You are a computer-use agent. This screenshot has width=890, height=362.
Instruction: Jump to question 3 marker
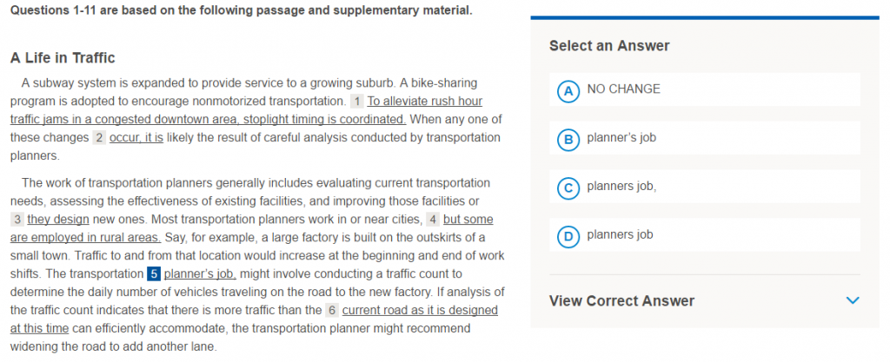(17, 220)
